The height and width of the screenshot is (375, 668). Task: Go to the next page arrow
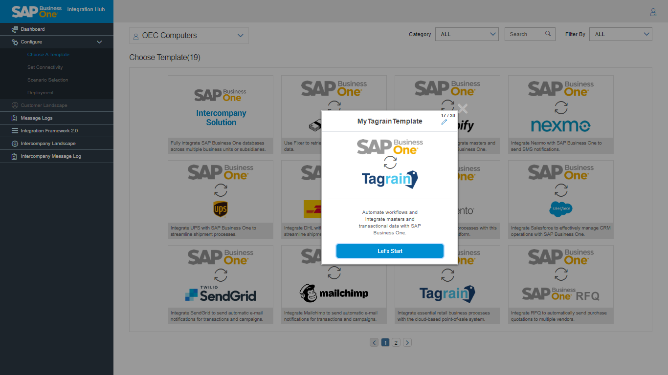[407, 342]
